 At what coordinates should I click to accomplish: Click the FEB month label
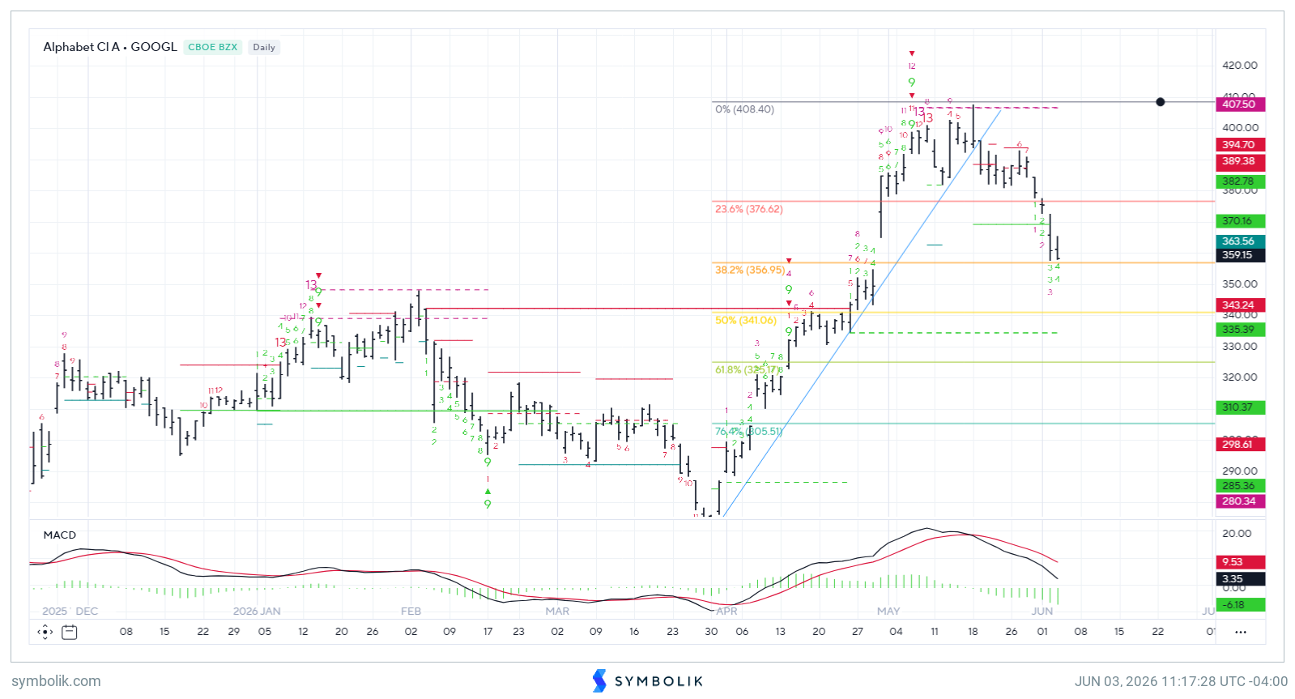[x=411, y=612]
